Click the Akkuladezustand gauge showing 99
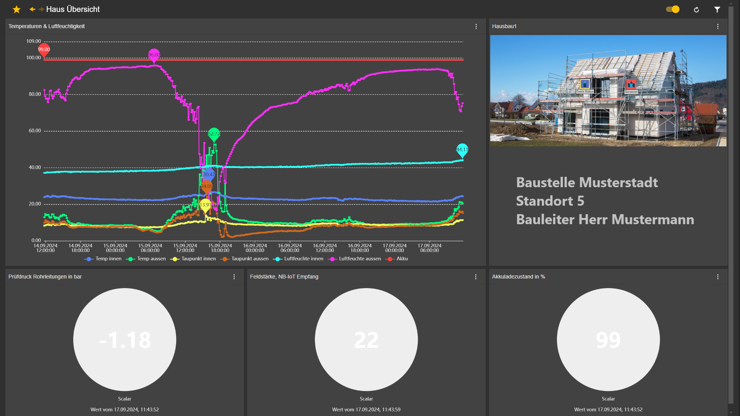This screenshot has width=740, height=416. (x=608, y=340)
